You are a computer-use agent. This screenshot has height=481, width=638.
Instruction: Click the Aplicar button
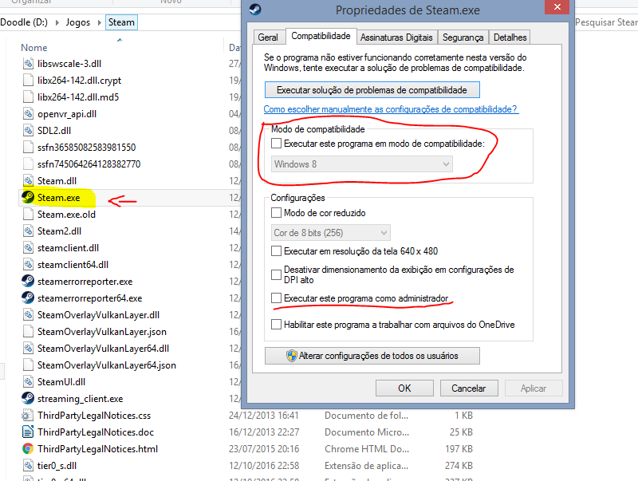[x=534, y=388]
